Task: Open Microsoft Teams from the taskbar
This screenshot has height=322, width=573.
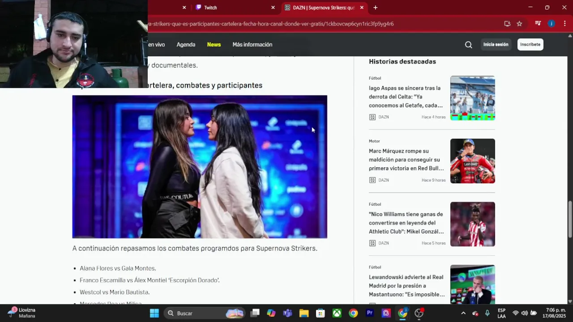Action: [287, 313]
